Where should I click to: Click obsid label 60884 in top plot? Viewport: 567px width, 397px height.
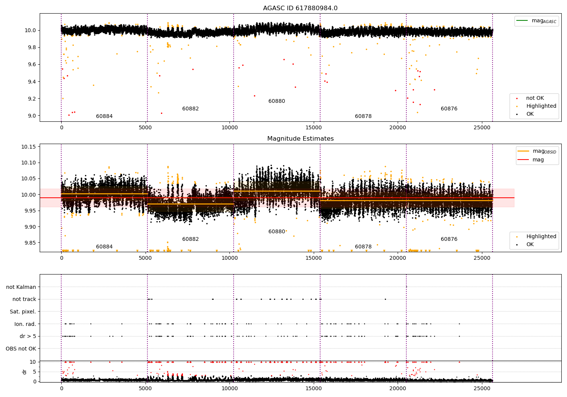[x=104, y=116]
